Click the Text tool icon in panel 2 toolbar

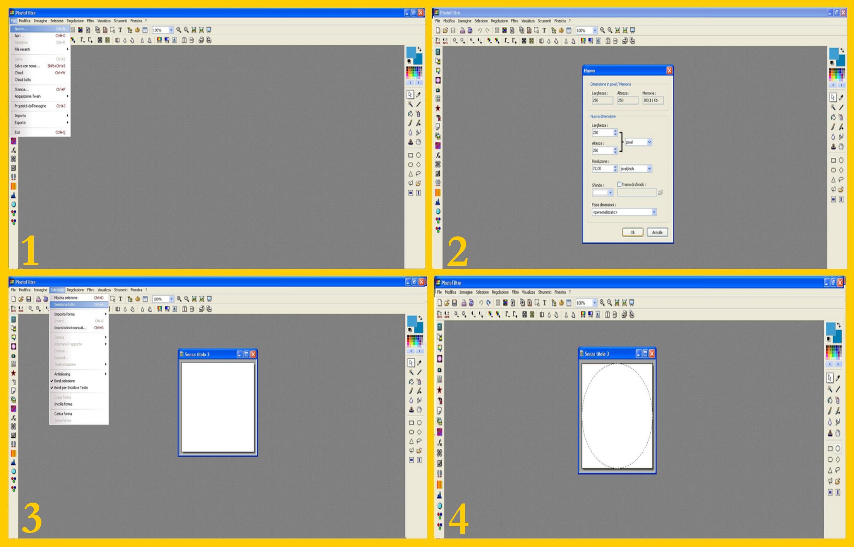pyautogui.click(x=544, y=30)
